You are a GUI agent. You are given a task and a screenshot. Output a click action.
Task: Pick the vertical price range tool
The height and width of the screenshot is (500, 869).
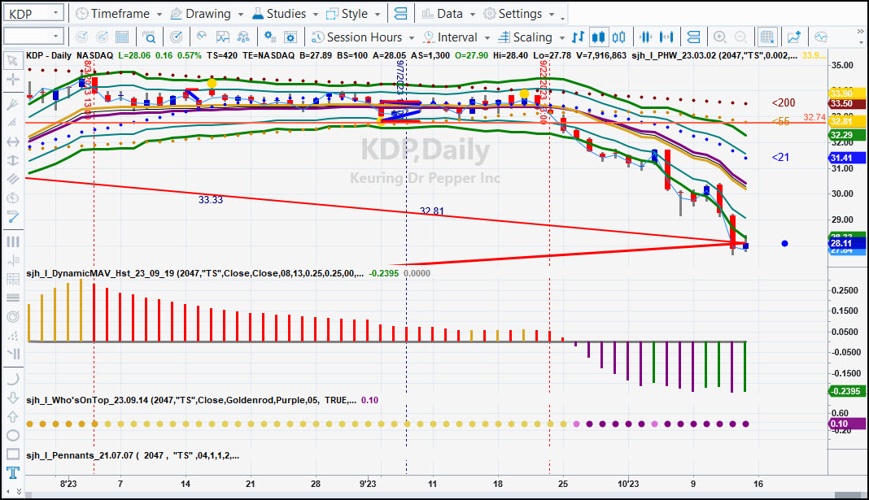click(x=12, y=161)
